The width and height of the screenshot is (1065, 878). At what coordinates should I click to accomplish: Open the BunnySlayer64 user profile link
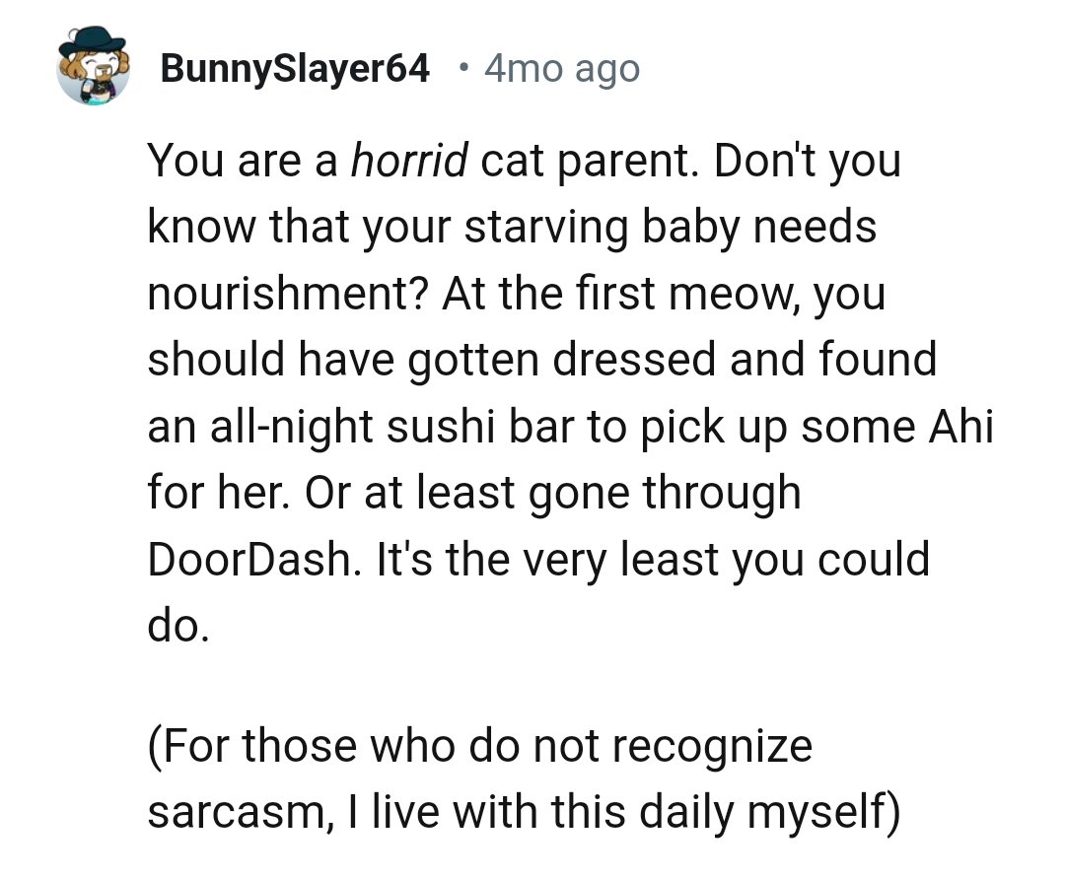pyautogui.click(x=295, y=69)
